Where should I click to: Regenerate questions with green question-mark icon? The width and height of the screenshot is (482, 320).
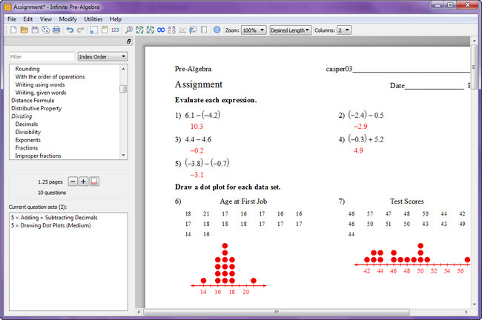point(139,30)
